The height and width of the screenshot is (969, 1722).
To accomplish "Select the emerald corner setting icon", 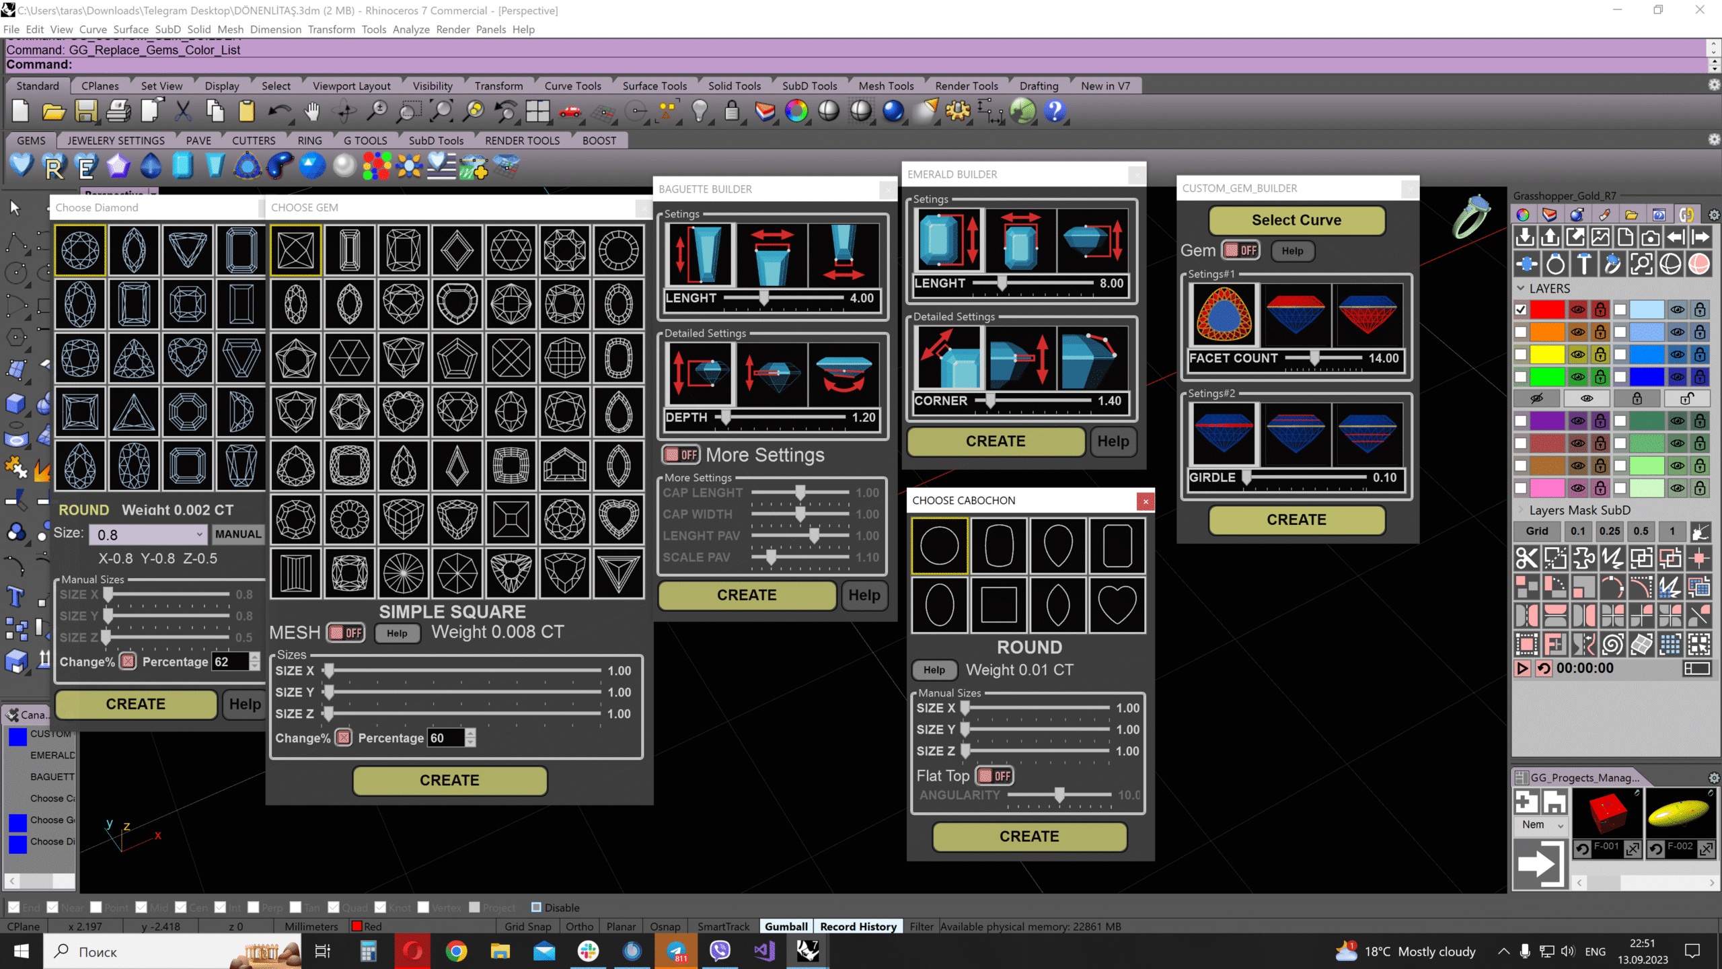I will tap(948, 357).
